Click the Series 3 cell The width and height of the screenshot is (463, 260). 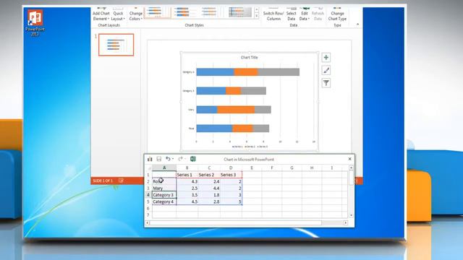pyautogui.click(x=231, y=175)
